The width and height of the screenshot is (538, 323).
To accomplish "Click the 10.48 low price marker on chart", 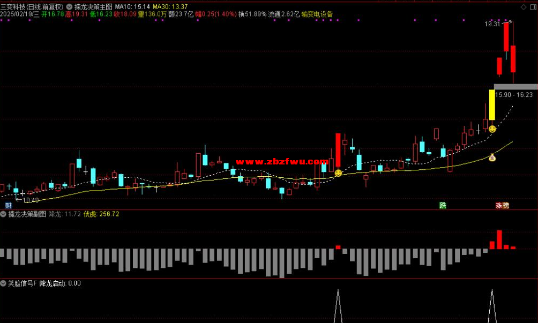I will 31,200.
